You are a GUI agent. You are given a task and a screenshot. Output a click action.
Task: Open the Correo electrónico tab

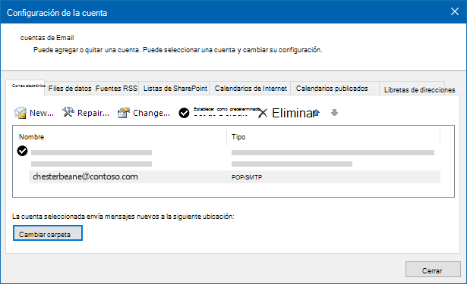(26, 87)
